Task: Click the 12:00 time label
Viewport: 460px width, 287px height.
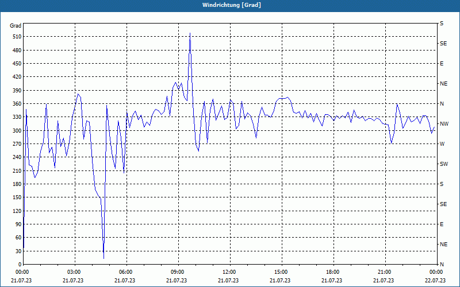Action: pos(228,272)
